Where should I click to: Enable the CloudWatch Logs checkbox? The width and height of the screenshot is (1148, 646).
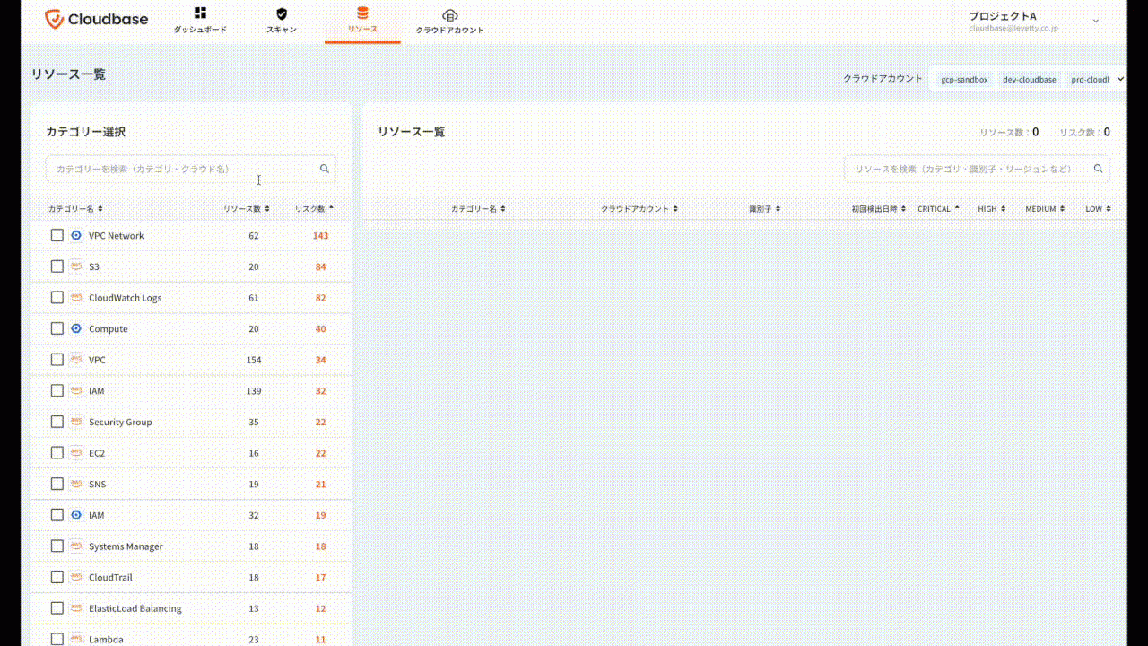coord(57,298)
